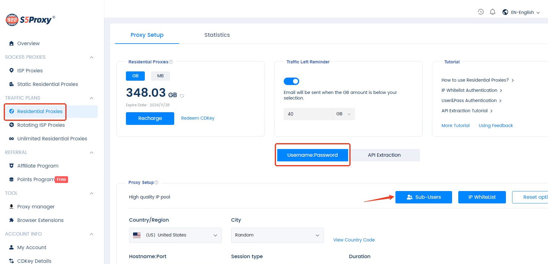Open the history clock icon

click(481, 12)
